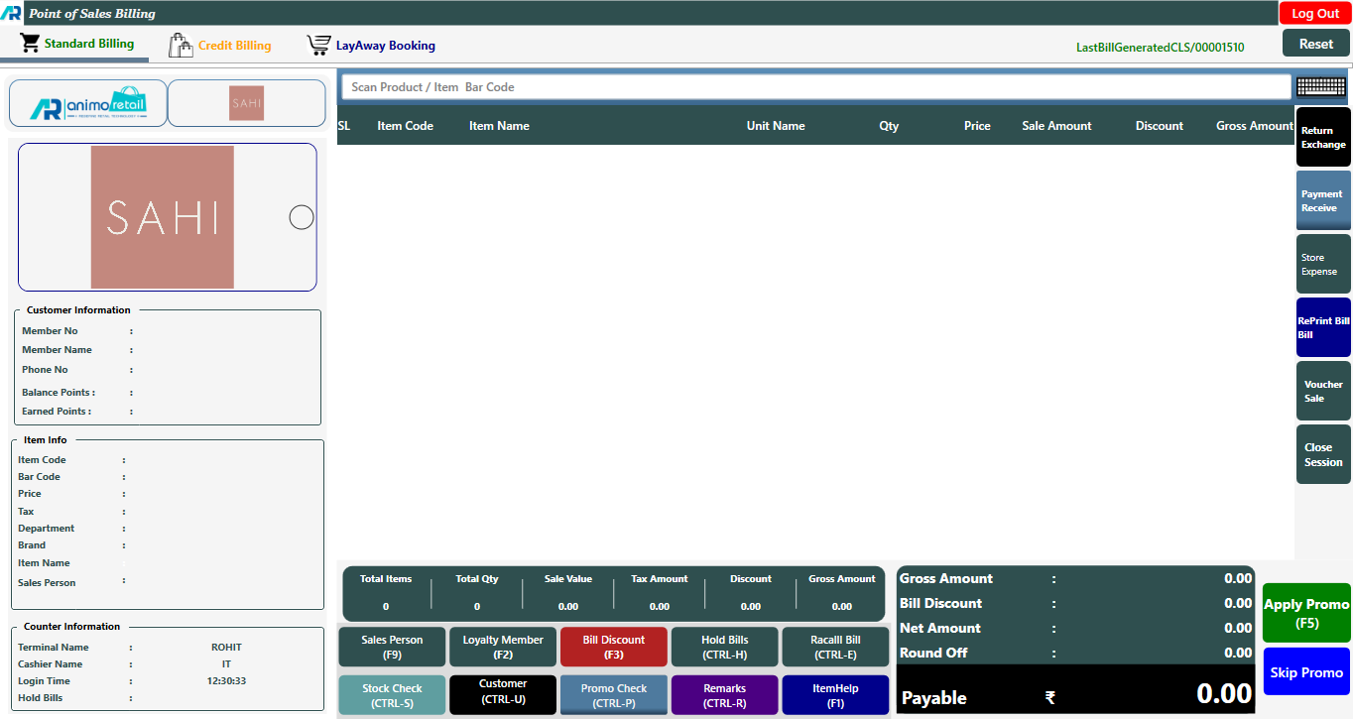The height and width of the screenshot is (719, 1353).
Task: Apply Promo using the green button
Action: pyautogui.click(x=1306, y=613)
